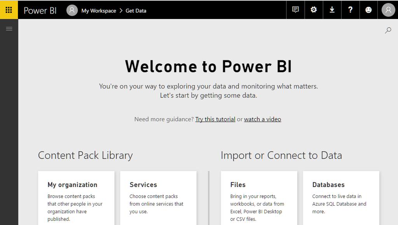The height and width of the screenshot is (225, 398).
Task: Click the search magnifier icon
Action: tap(388, 30)
